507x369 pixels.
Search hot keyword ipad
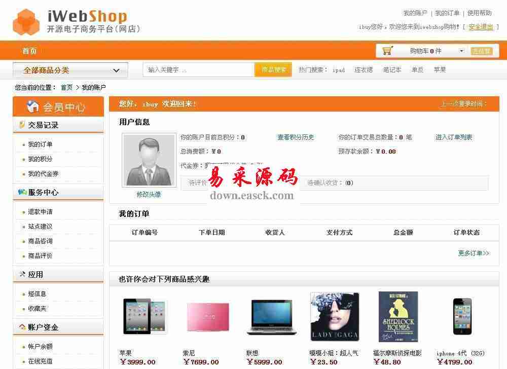point(339,70)
